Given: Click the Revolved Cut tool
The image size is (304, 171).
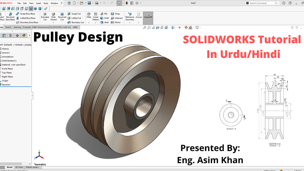Looking at the screenshot, I should pos(62,16).
